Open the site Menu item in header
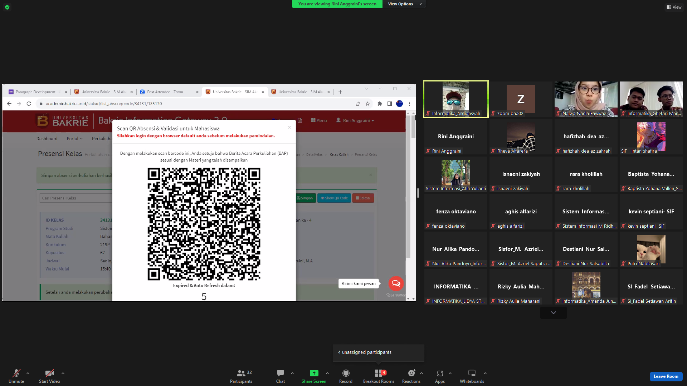 point(319,120)
